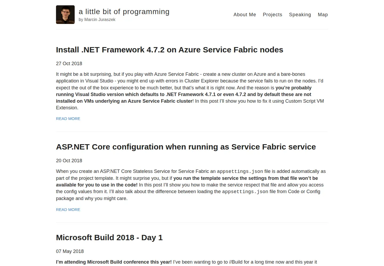Click the bold "I'm attending Microsoft Build conference" sentence
This screenshot has height=266, width=384.
114,262
